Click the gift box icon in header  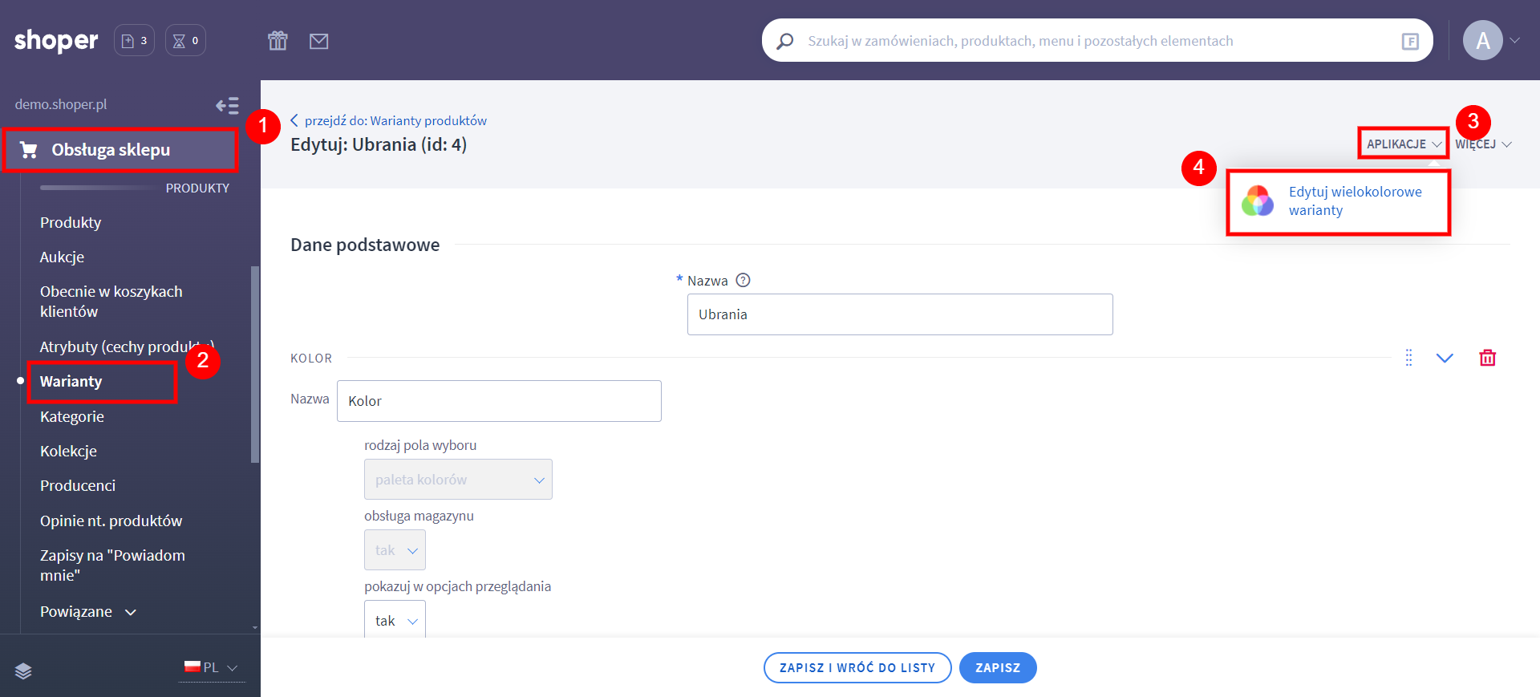click(x=278, y=41)
